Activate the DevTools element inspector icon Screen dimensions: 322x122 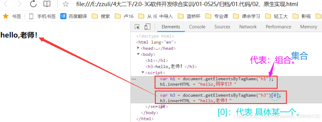(137, 27)
